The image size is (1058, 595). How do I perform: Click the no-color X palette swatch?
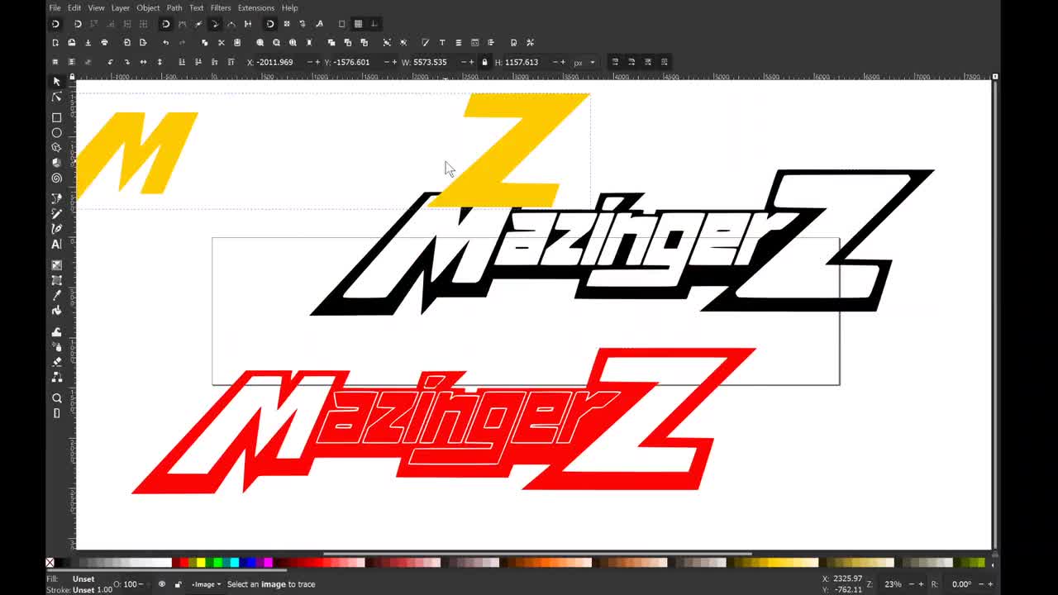pos(50,563)
